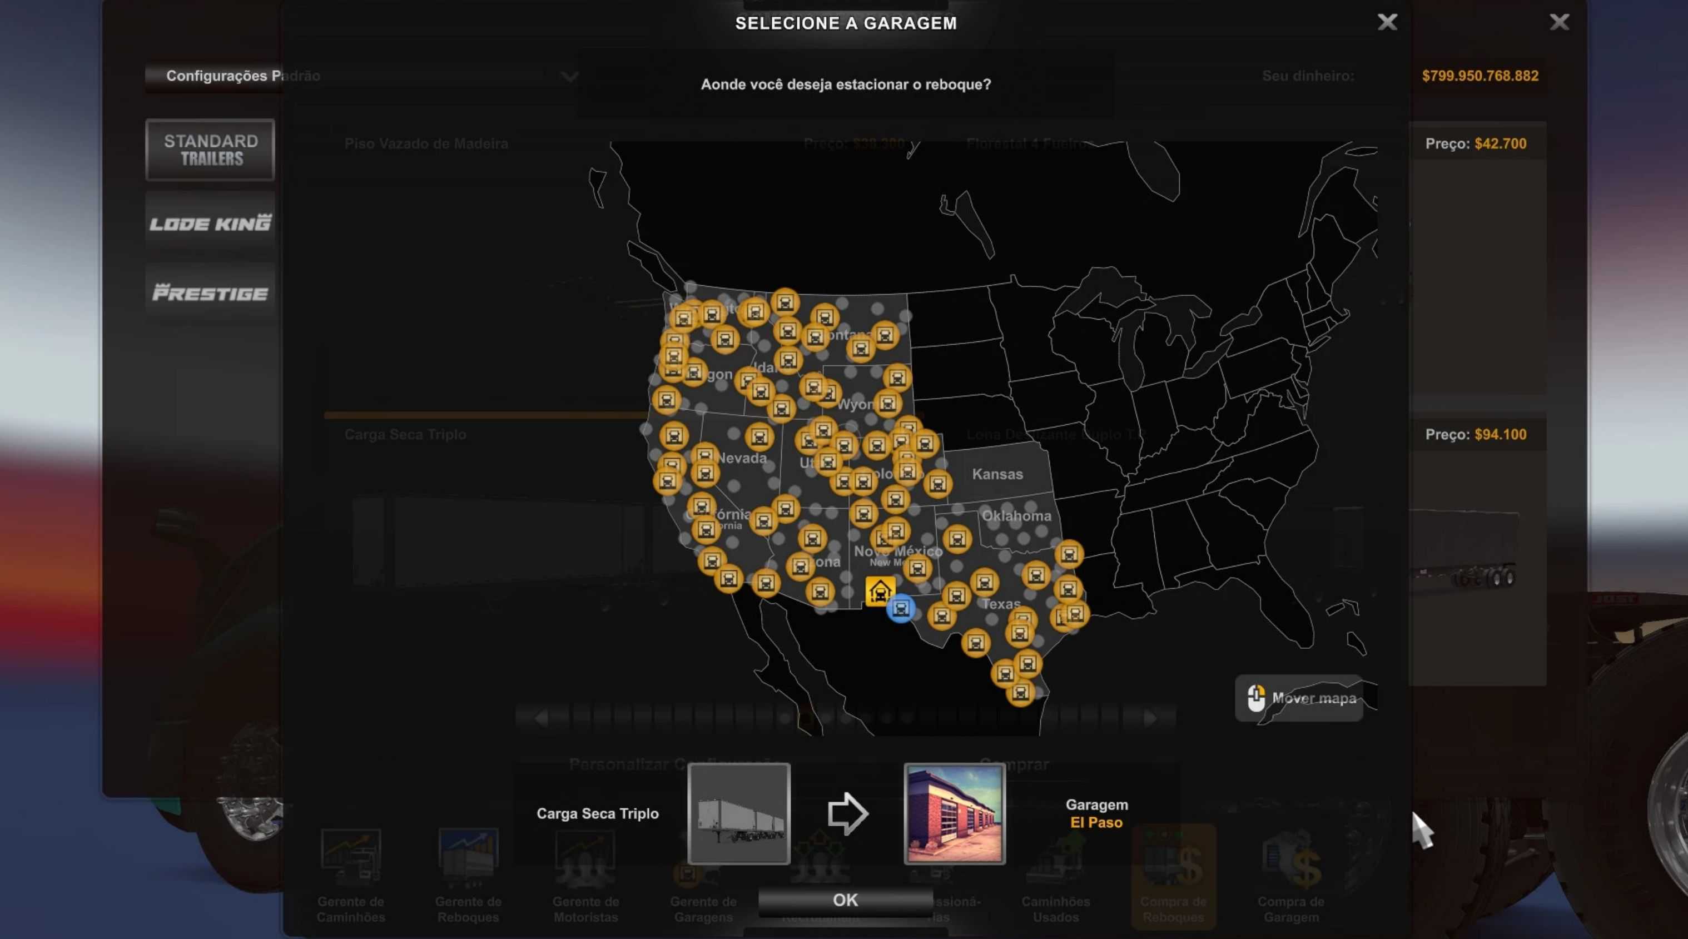This screenshot has width=1688, height=939.
Task: Select the garage marker left of Oklahoma label
Action: (x=957, y=539)
